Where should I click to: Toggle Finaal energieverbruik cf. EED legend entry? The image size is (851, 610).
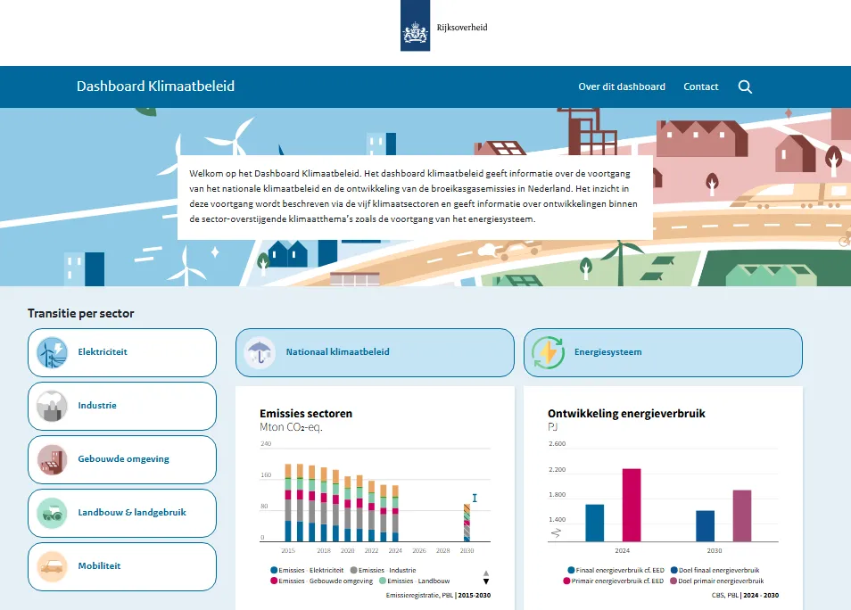point(616,571)
